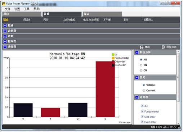Select the CN phase radio button
183x132 pixels.
pyautogui.click(x=141, y=70)
